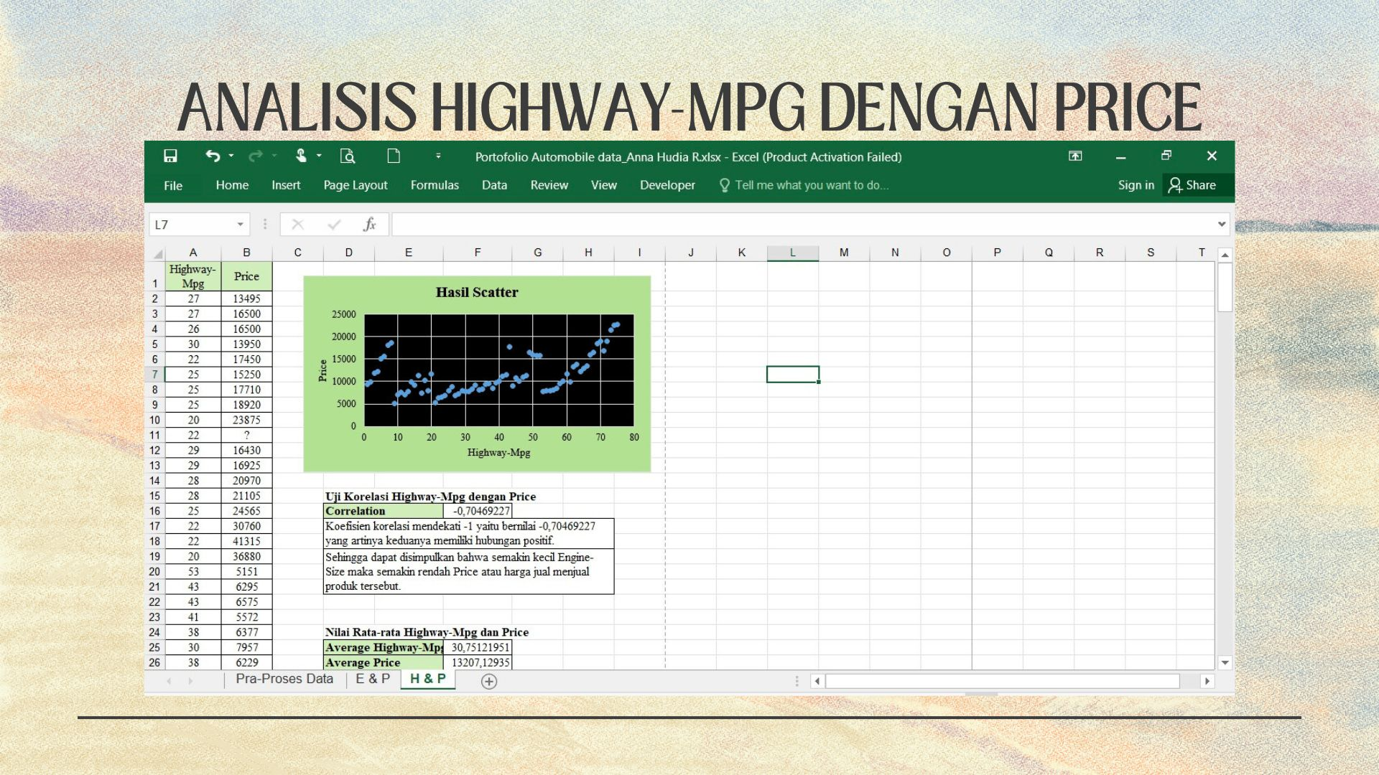Click the Tell me what you want to do box
This screenshot has height=775, width=1379.
pos(804,185)
